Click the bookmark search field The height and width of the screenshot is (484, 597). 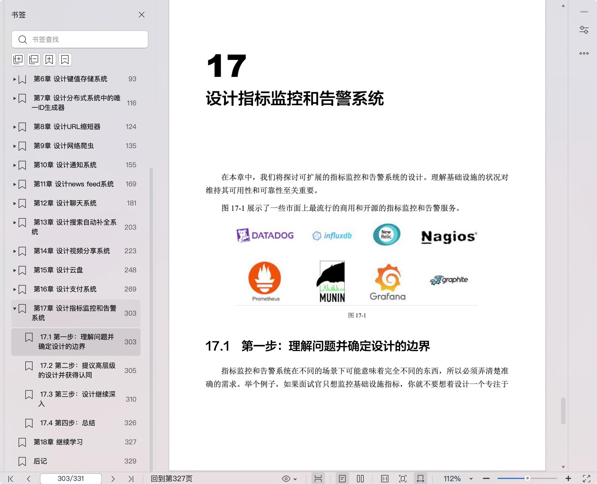point(80,39)
